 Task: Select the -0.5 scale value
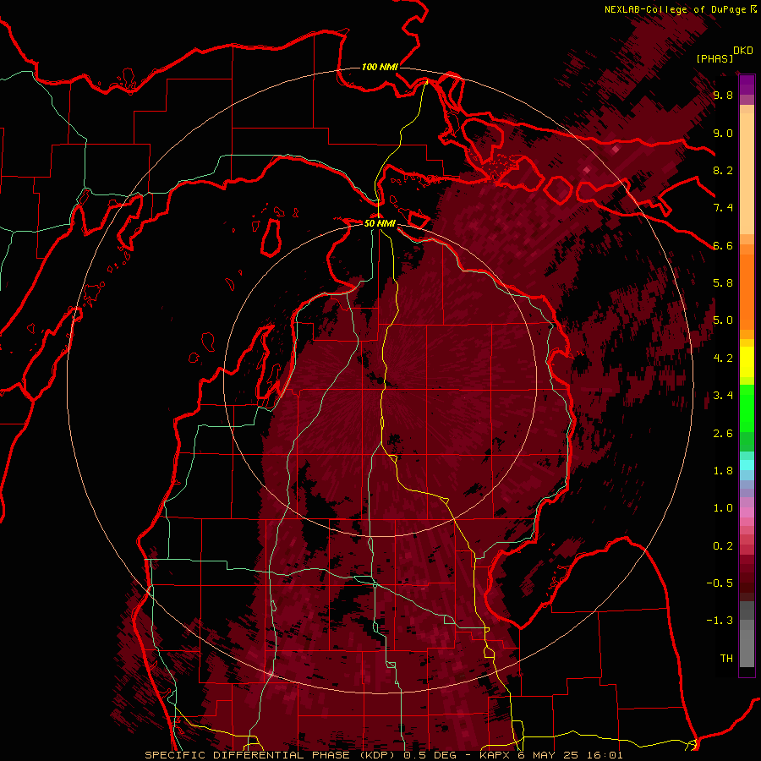pos(720,583)
